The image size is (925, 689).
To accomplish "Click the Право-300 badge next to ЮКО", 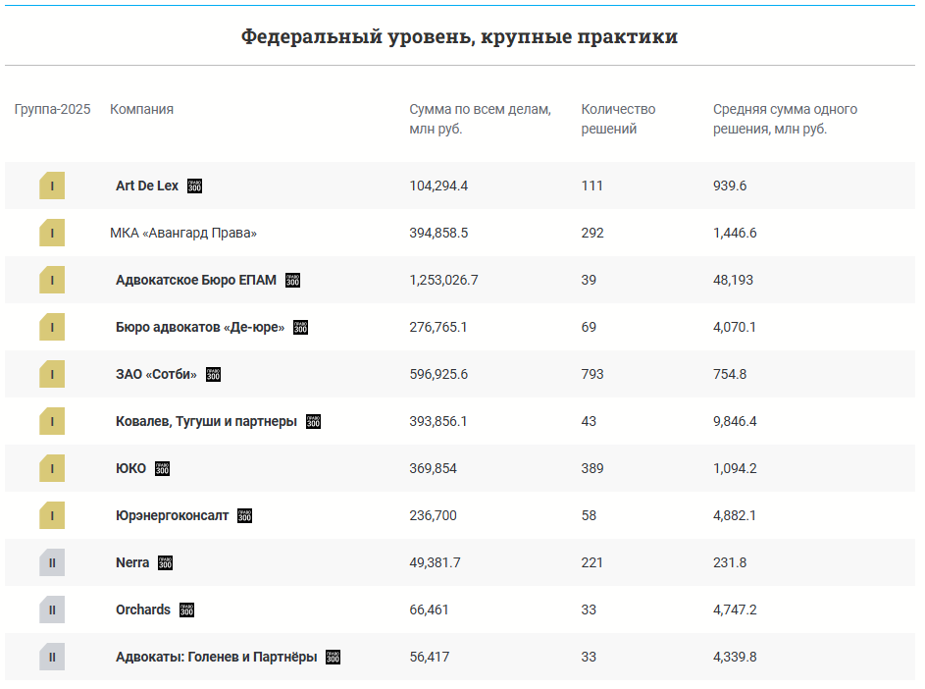I will tap(162, 469).
